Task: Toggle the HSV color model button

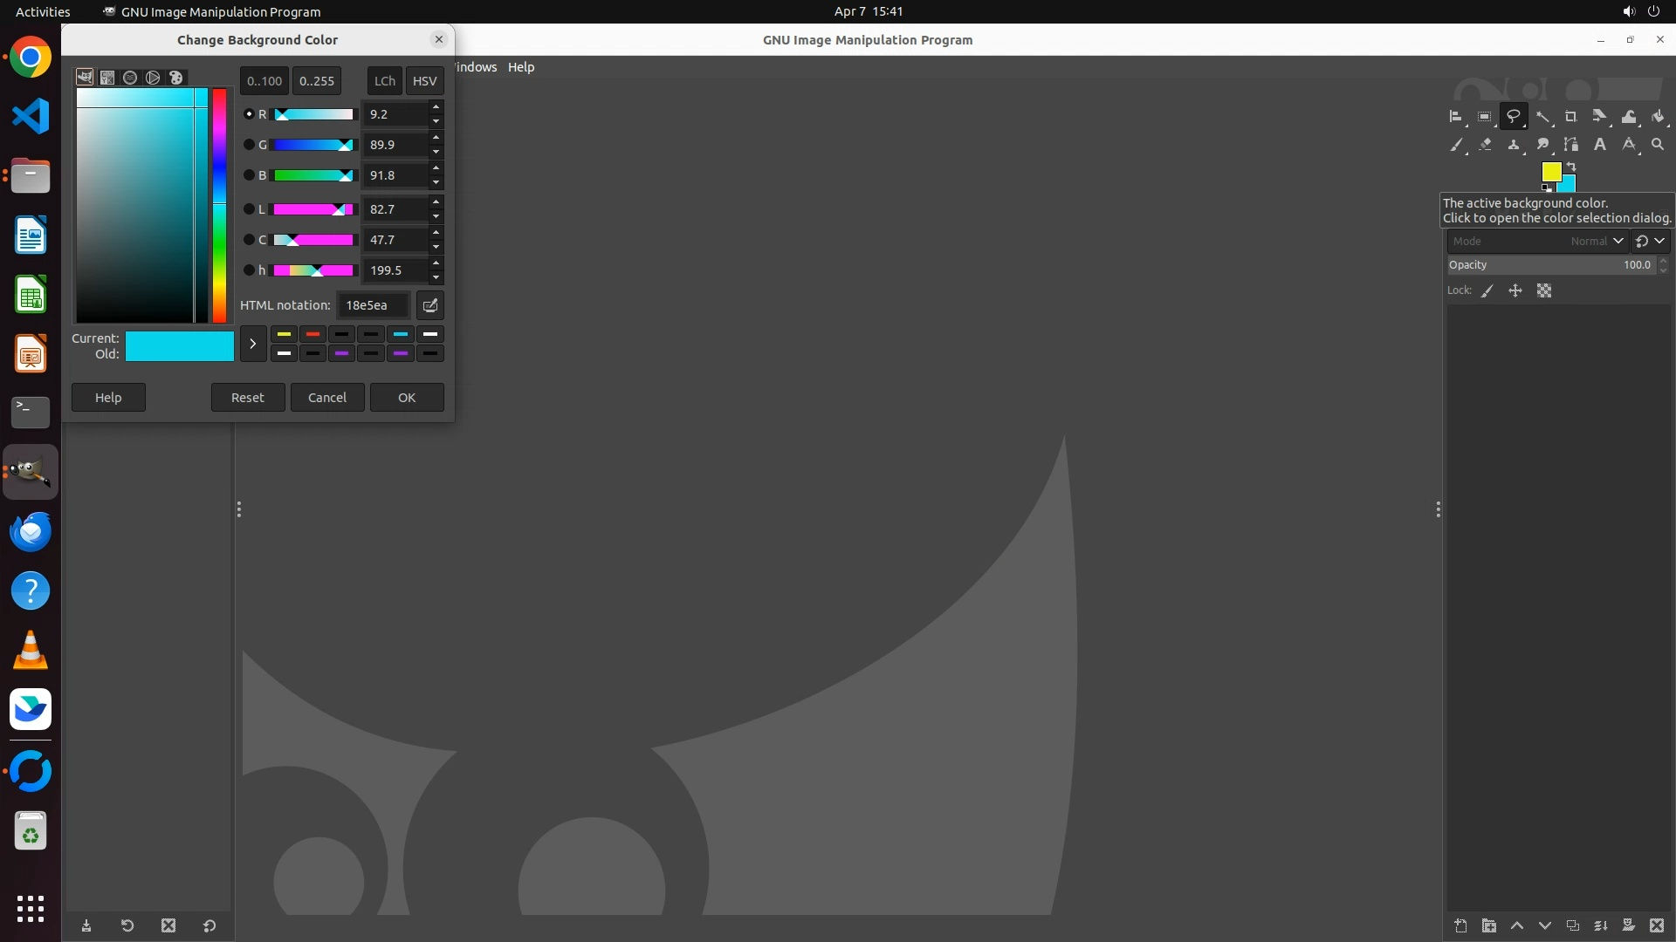Action: click(424, 81)
